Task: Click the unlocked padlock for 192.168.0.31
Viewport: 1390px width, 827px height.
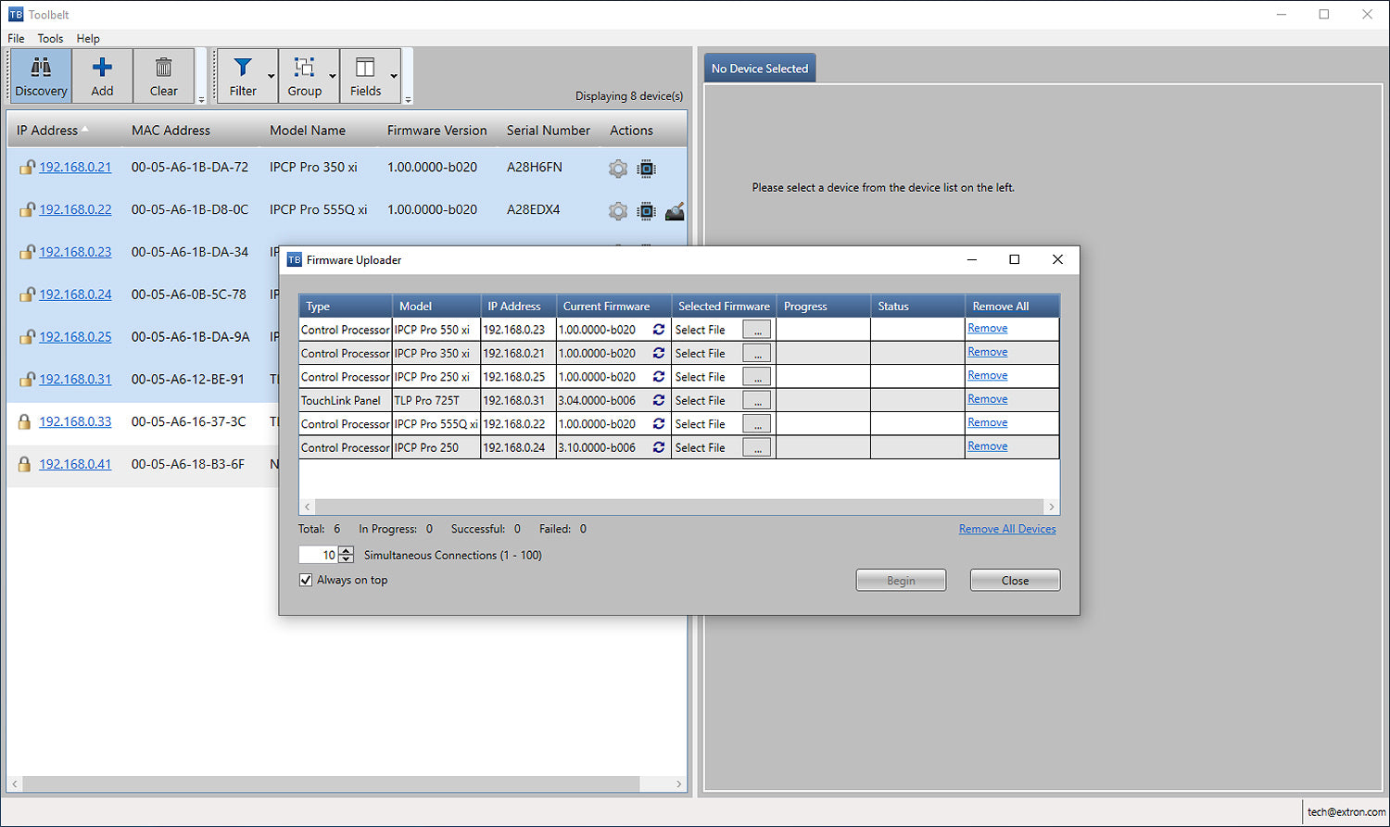Action: 27,380
